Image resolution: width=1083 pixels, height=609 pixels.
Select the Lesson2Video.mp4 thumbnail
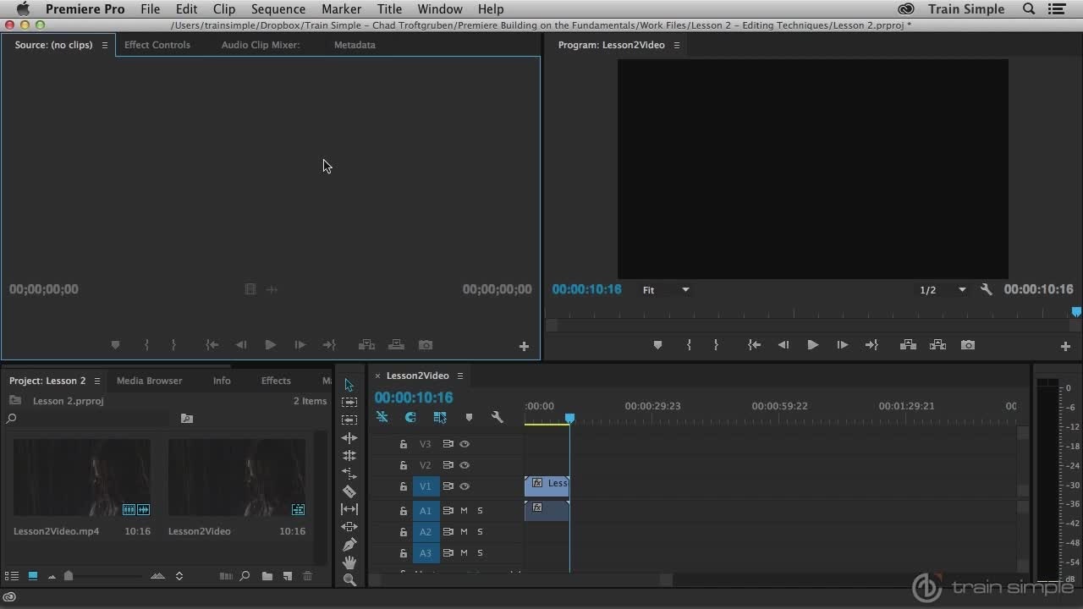click(x=82, y=478)
